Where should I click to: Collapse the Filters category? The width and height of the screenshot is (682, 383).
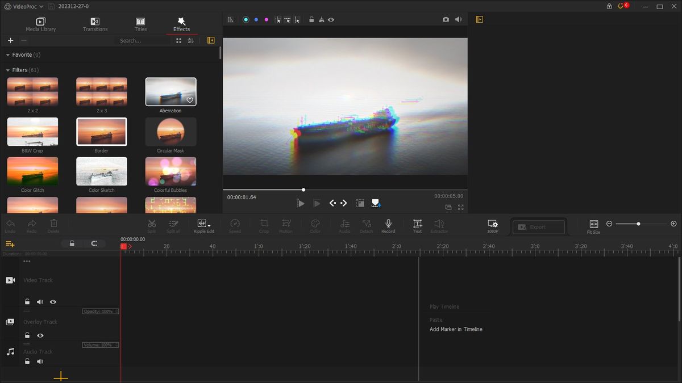tap(8, 70)
